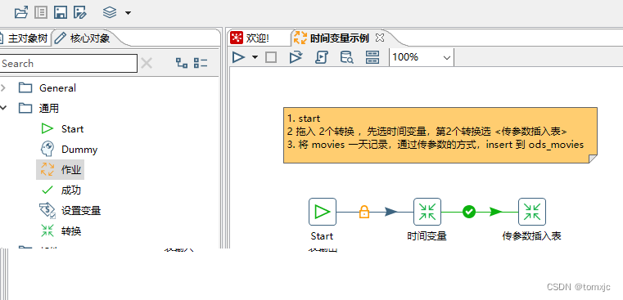Click the 传参数插入表 transformation node
The image size is (623, 300).
click(x=532, y=212)
